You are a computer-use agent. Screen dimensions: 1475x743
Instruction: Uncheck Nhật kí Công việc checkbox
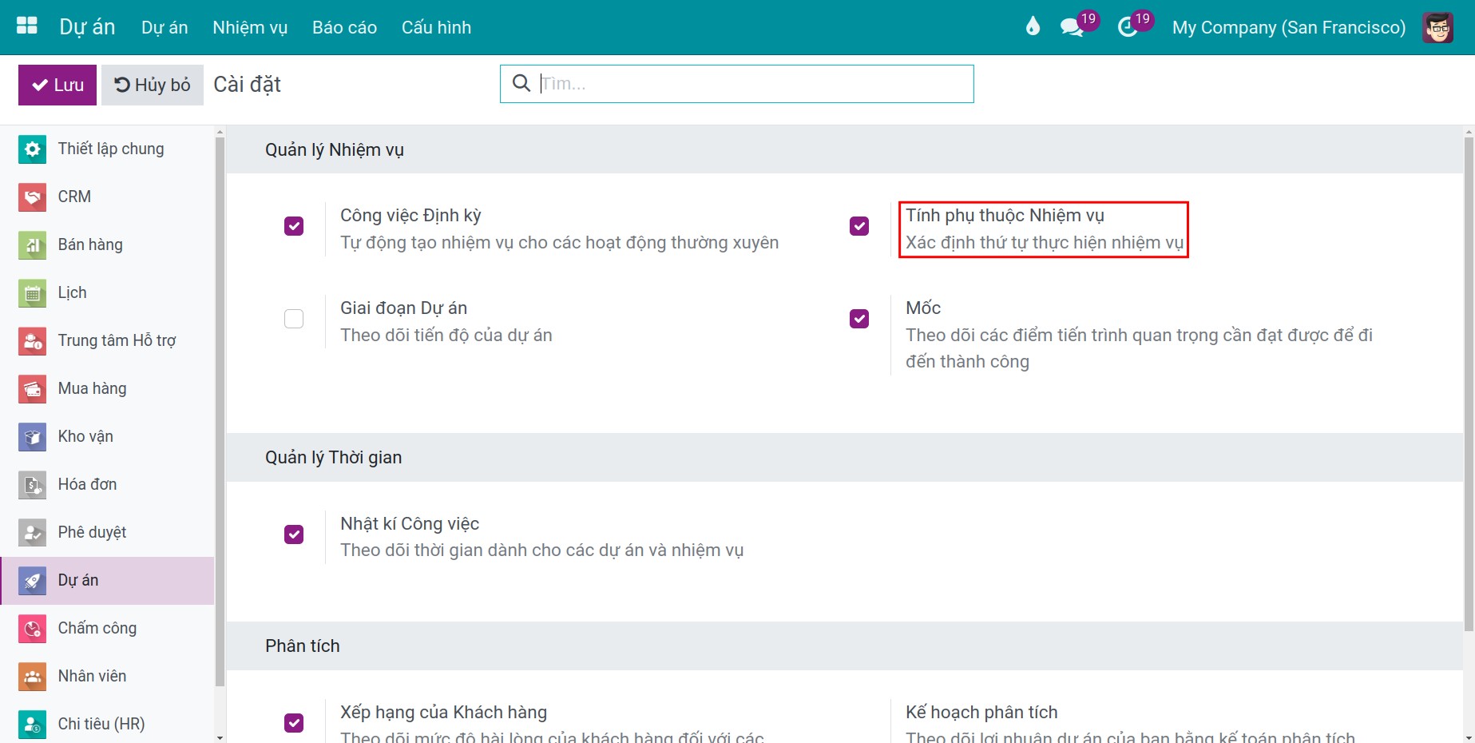[x=294, y=534]
